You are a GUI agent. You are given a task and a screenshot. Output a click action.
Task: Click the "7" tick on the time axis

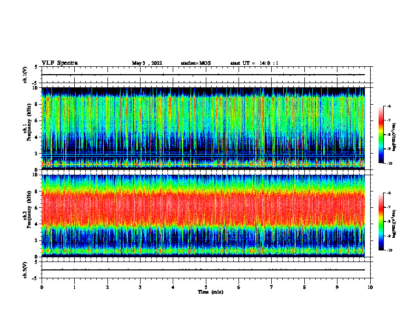coord(272,287)
